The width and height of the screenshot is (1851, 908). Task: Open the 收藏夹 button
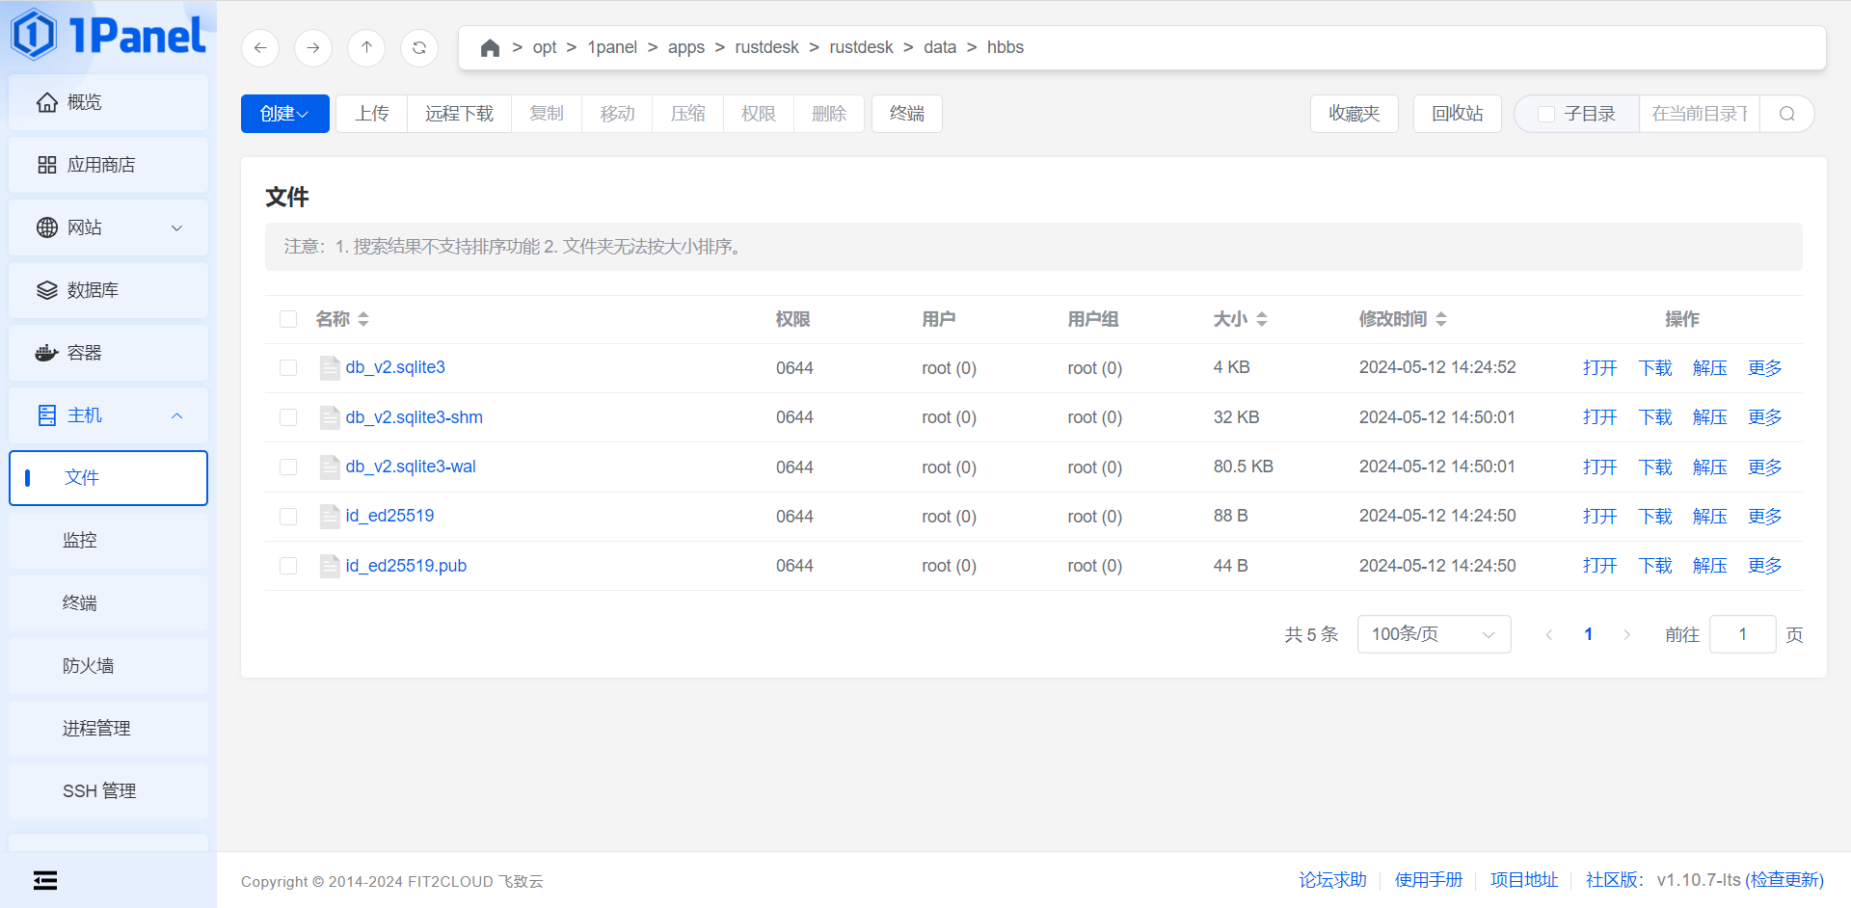coord(1355,114)
